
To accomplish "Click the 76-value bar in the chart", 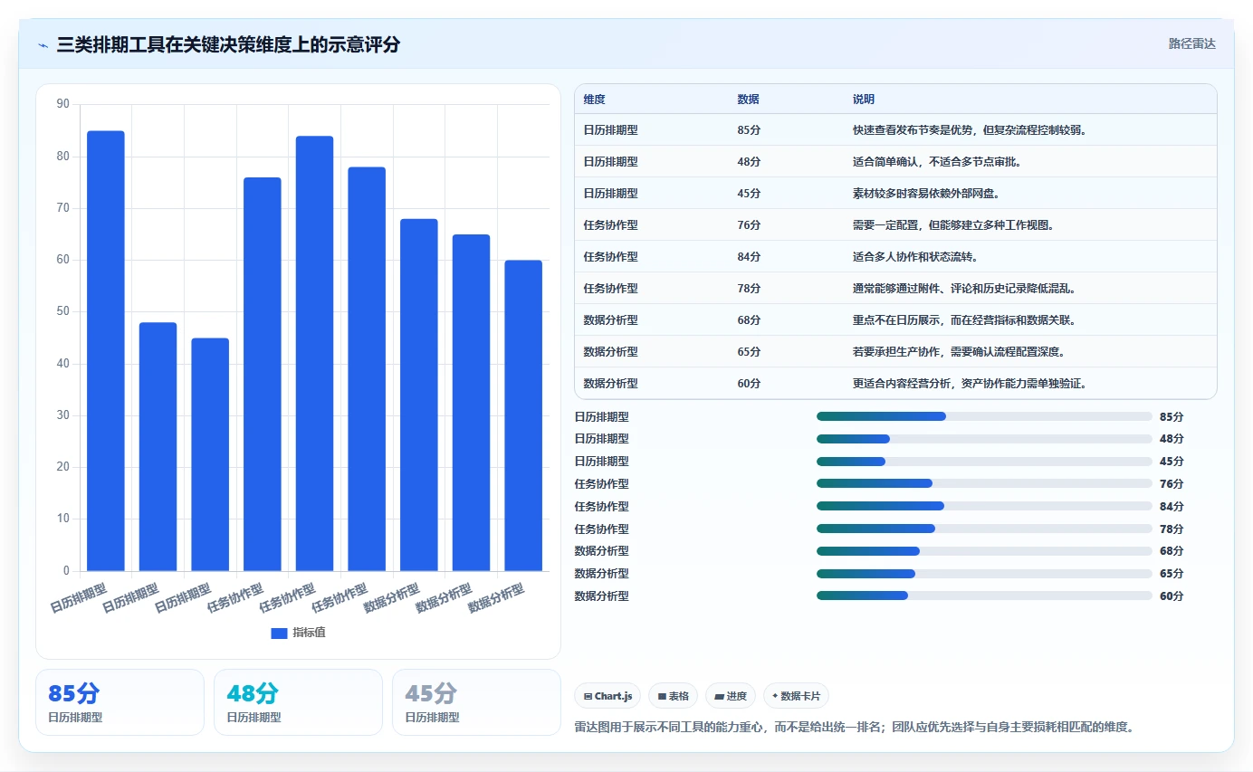I will point(263,375).
